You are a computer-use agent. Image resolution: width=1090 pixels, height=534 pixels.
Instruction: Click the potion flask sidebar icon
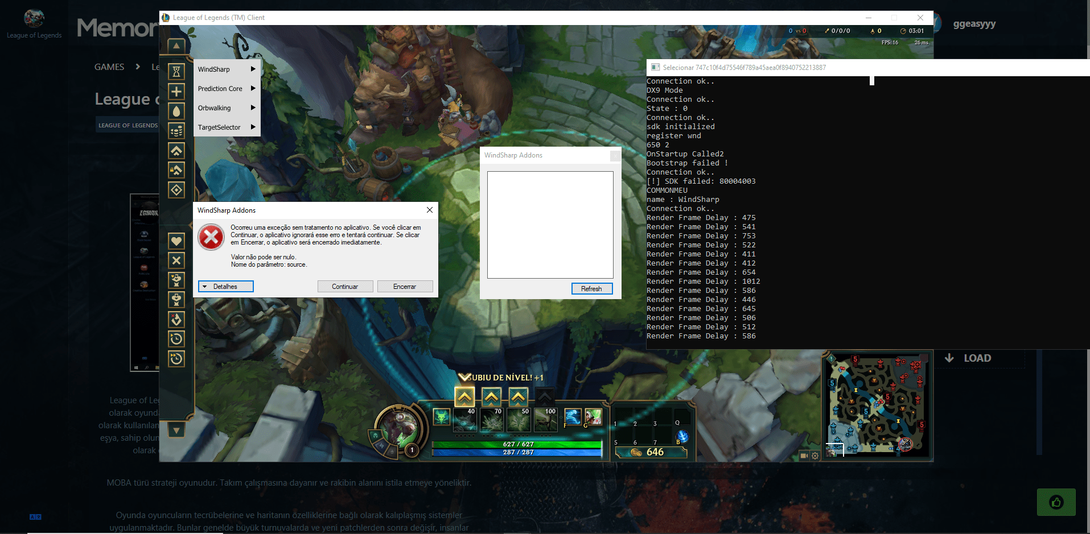click(176, 320)
